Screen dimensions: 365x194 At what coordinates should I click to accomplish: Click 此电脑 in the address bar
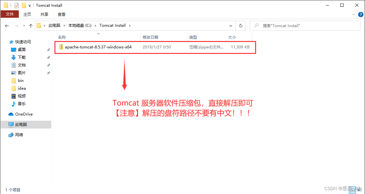tap(54, 26)
